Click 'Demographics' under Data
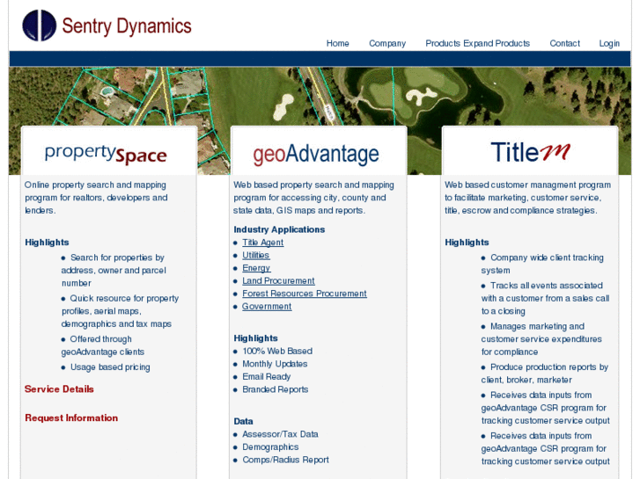Image resolution: width=640 pixels, height=479 pixels. (x=270, y=446)
